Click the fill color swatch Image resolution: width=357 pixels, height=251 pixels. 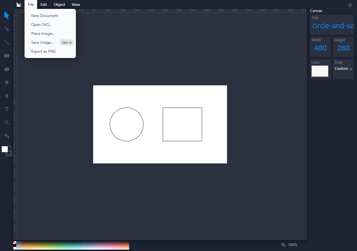(x=4, y=149)
